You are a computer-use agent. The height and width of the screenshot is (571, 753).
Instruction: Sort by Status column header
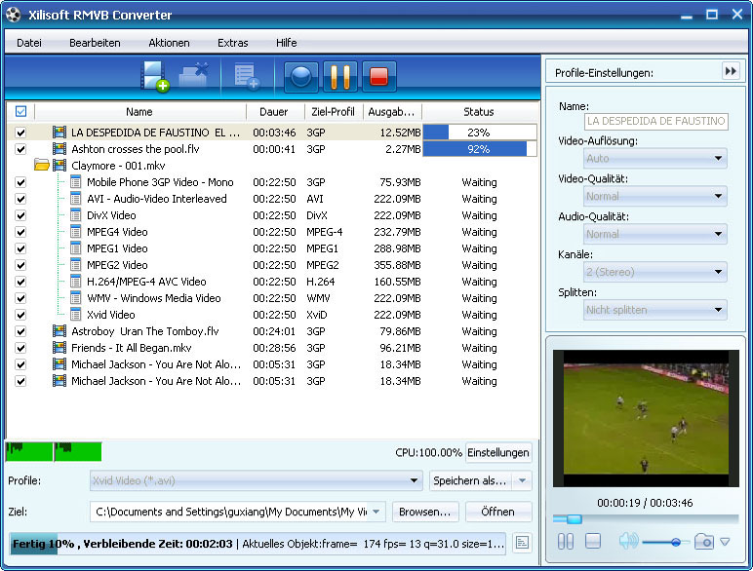[479, 112]
